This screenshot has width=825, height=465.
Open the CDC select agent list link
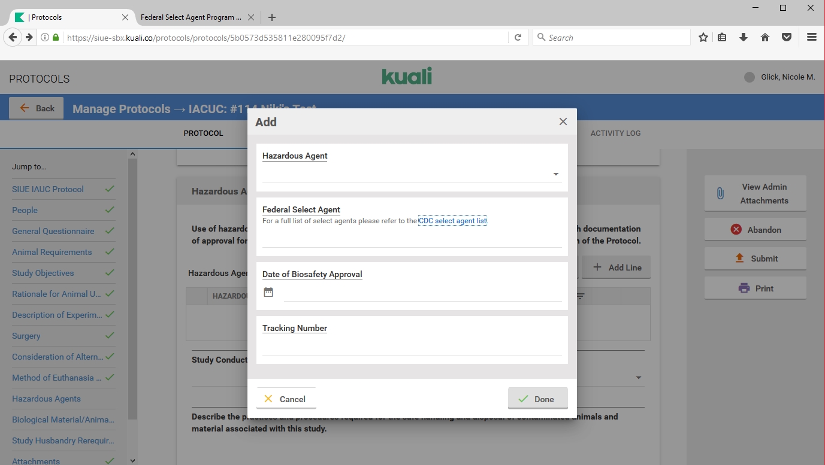coord(452,221)
